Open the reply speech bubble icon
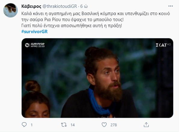 pos(24,125)
